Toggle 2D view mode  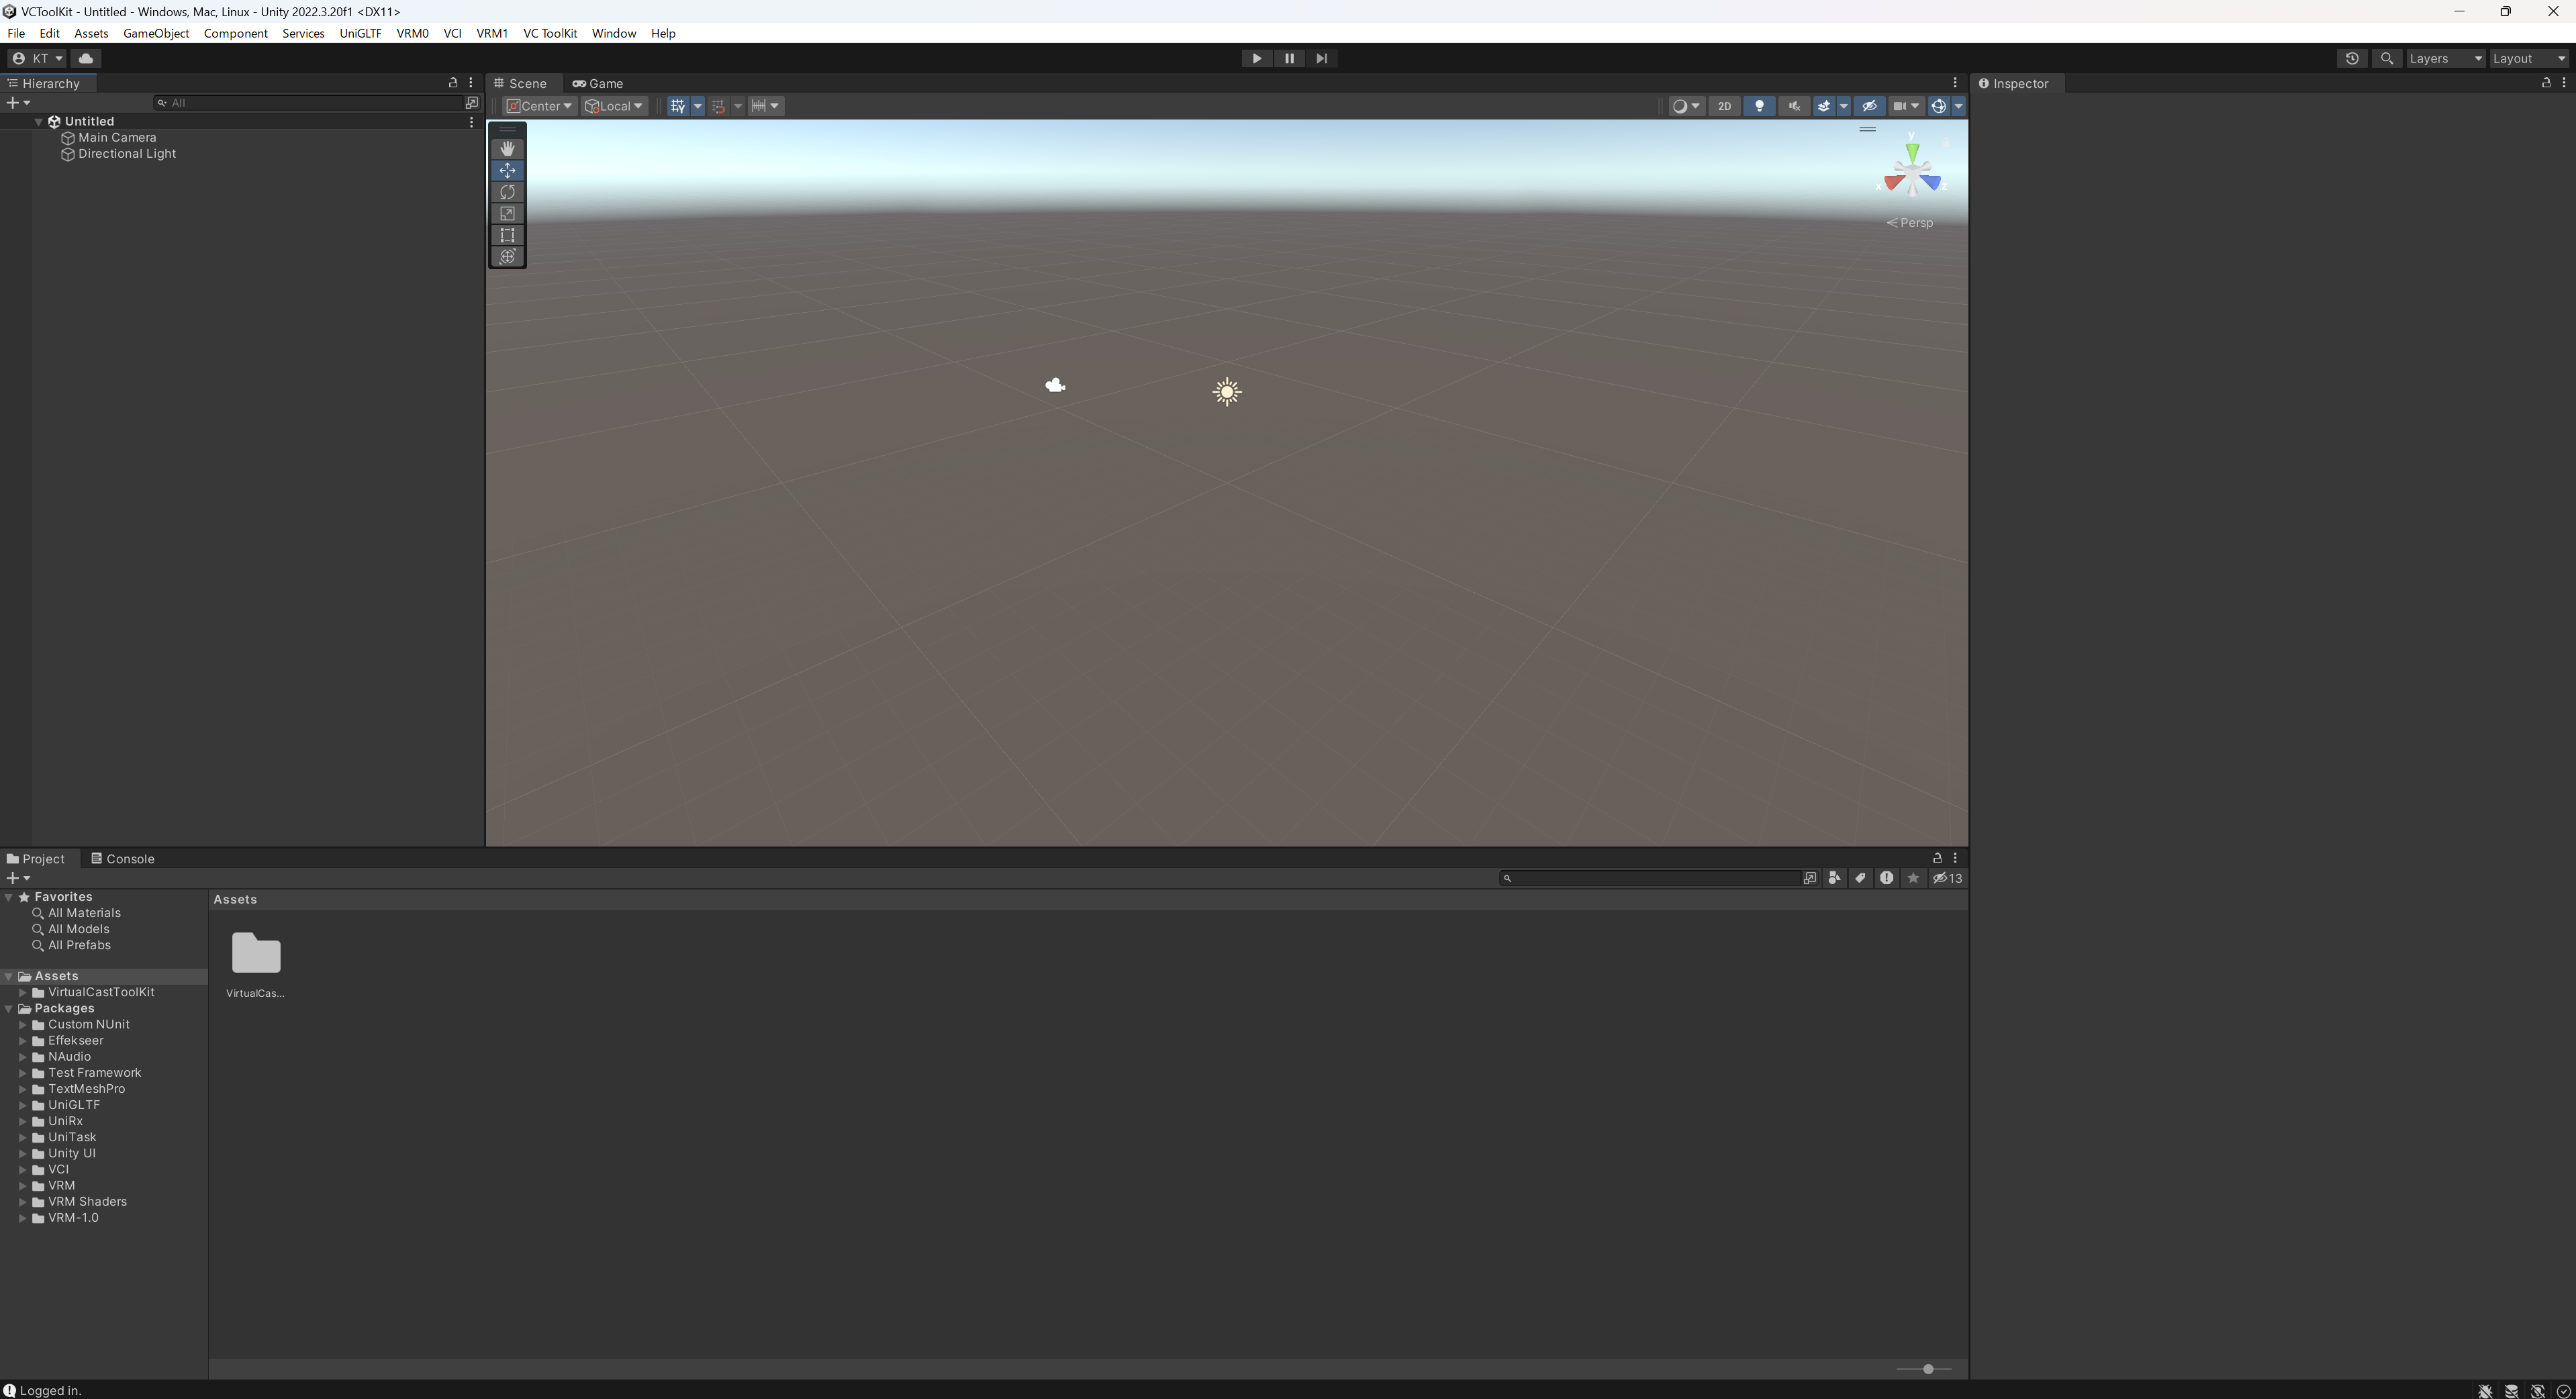pos(1724,106)
